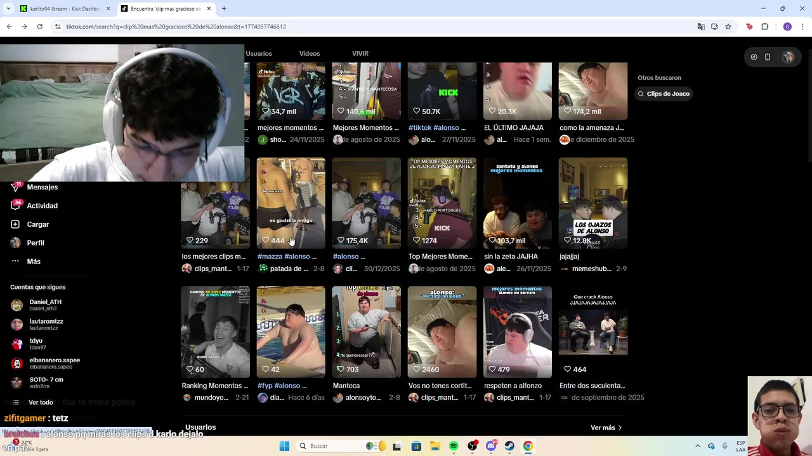This screenshot has width=812, height=456.
Task: Open Spotify from the taskbar
Action: [454, 446]
